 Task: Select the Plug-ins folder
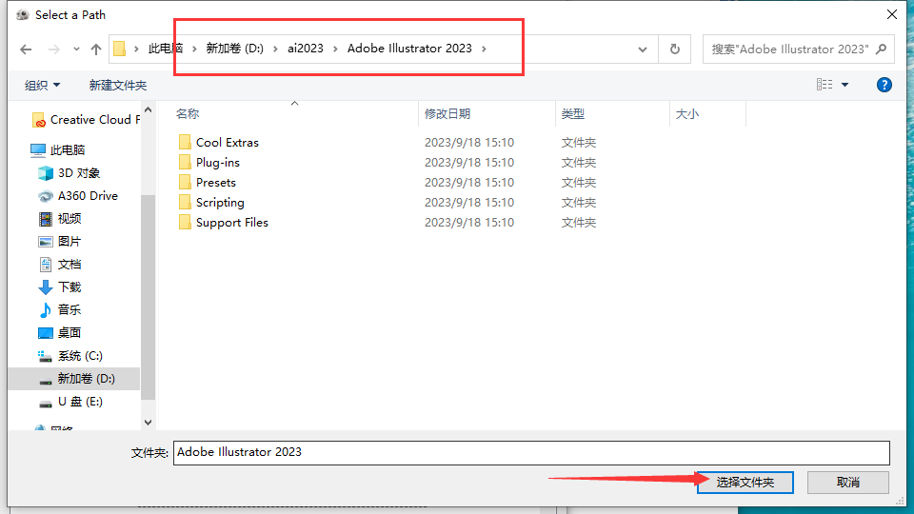[x=217, y=163]
